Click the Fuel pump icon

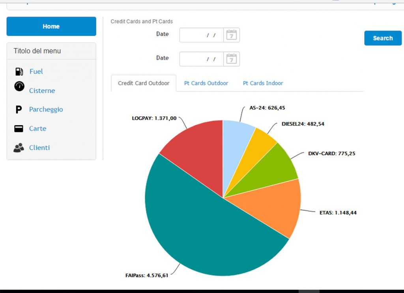[x=19, y=71]
